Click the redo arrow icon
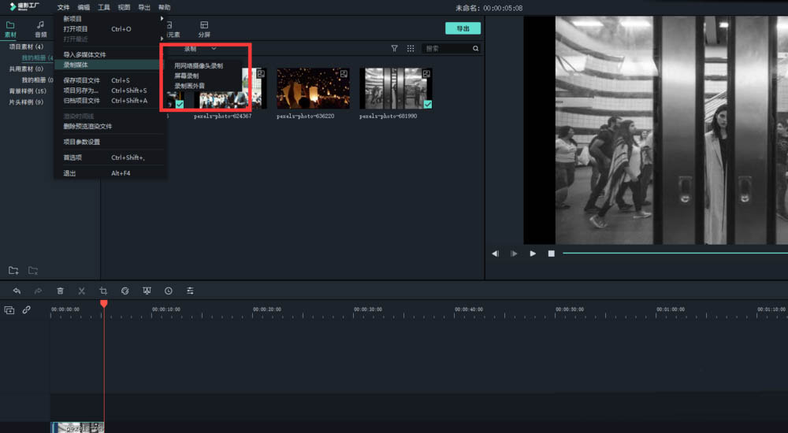The image size is (788, 433). (38, 291)
